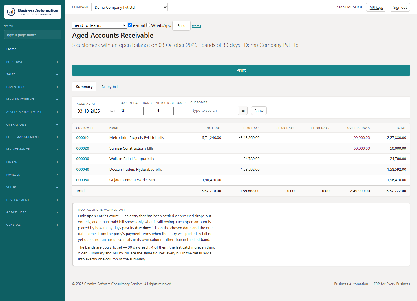
Task: Expand the Payroll sidebar section
Action: (x=32, y=175)
